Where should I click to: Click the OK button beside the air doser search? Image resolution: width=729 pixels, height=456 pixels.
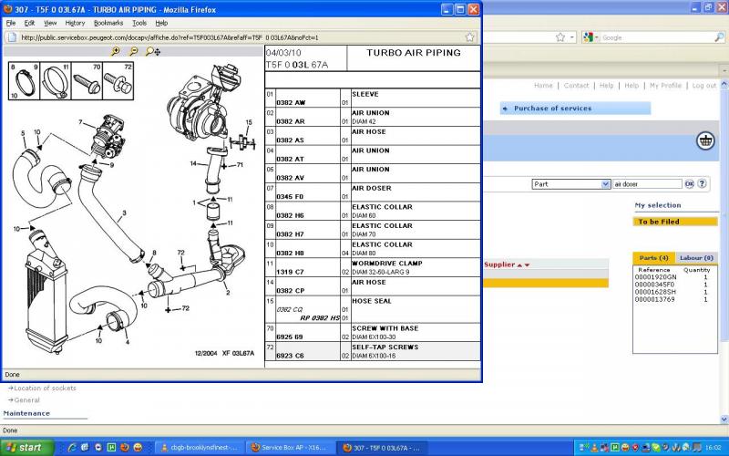click(689, 184)
